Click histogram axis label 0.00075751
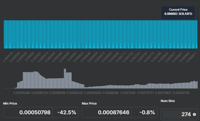The height and width of the screenshot is (121, 200). (146, 93)
